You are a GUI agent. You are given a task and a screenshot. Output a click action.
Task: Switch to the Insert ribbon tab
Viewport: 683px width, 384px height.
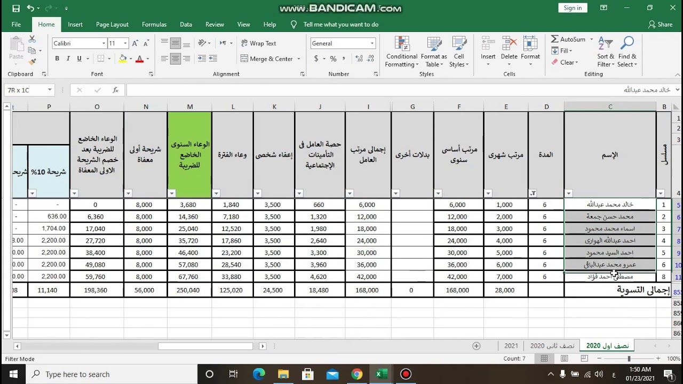click(75, 25)
